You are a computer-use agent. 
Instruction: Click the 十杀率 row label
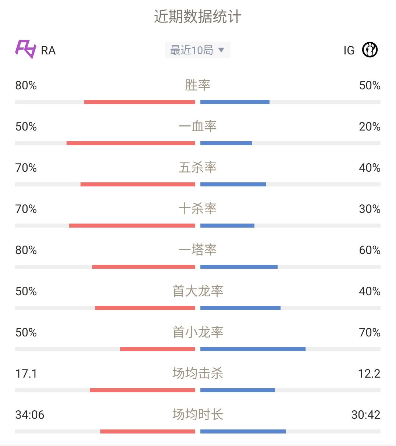198,209
